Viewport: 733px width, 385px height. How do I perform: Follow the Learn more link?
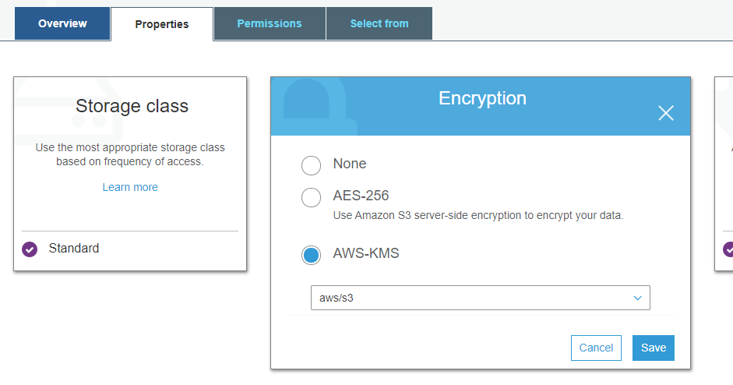130,187
